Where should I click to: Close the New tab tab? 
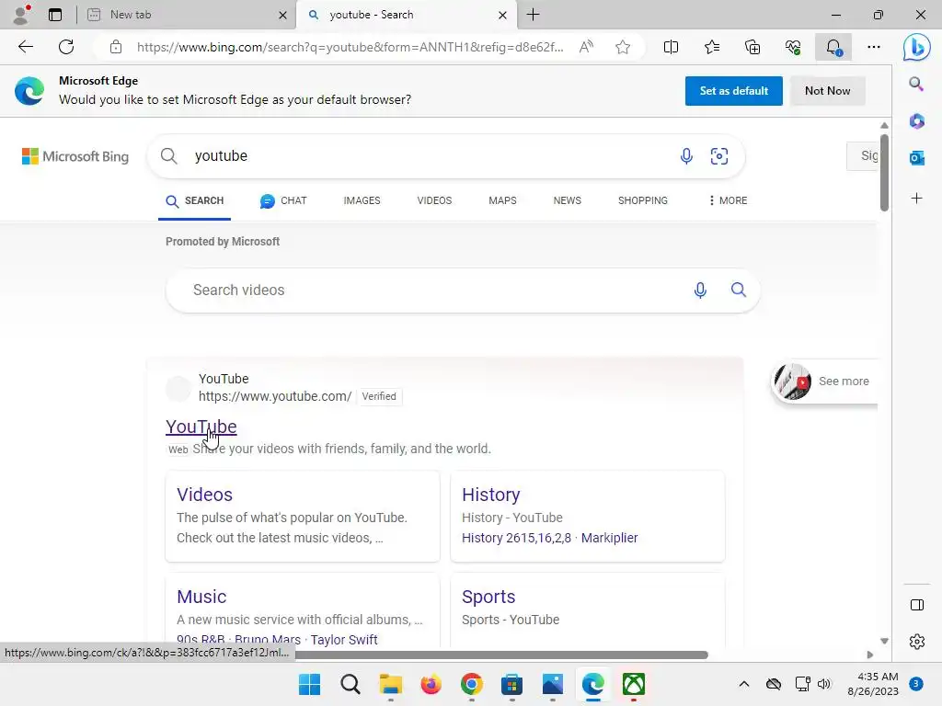282,15
